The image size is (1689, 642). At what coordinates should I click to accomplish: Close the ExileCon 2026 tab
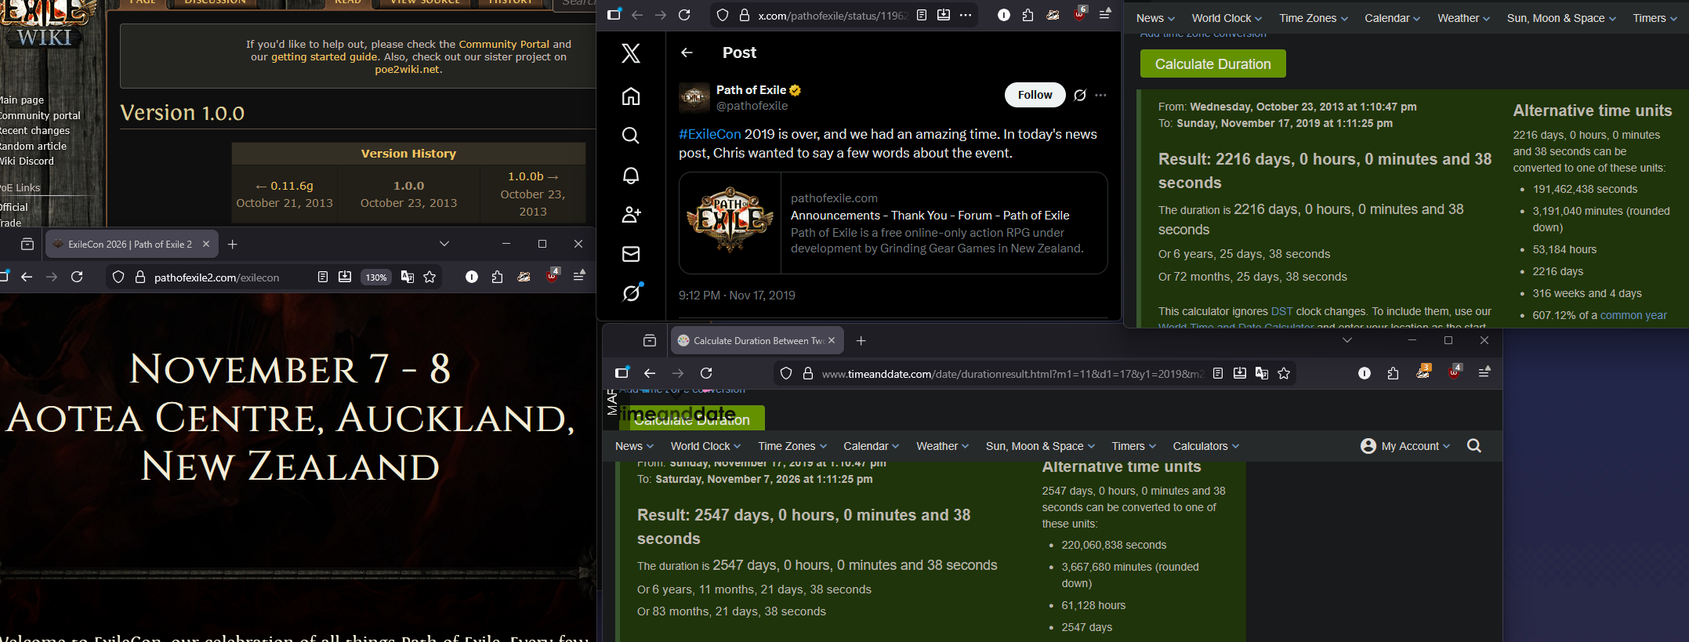(x=206, y=244)
